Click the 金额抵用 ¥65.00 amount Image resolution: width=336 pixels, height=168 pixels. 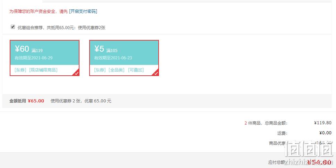click(36, 101)
